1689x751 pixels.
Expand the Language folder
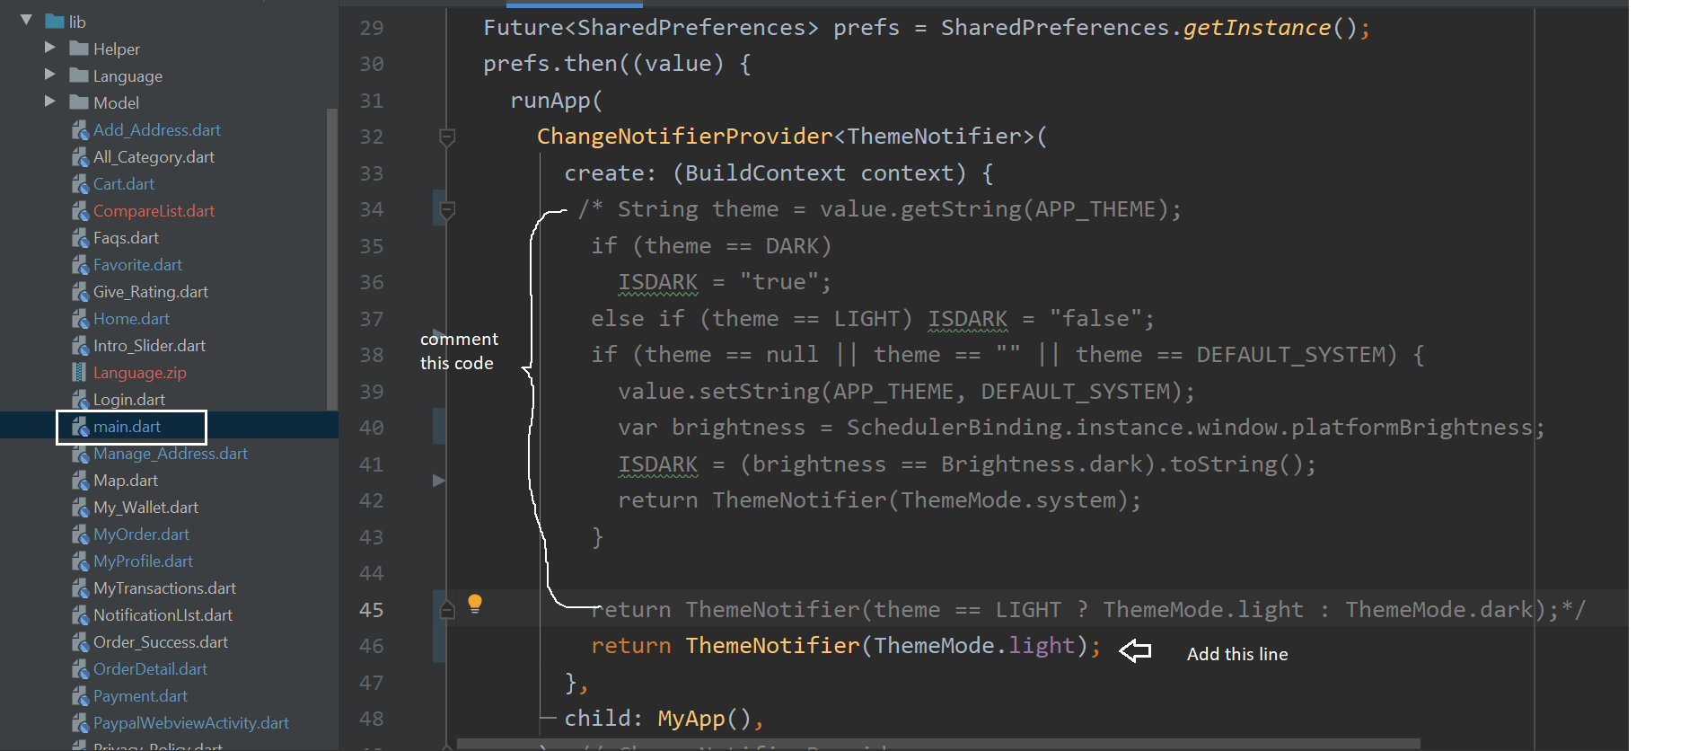click(50, 75)
